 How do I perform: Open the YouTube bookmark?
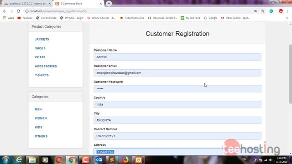click(25, 18)
